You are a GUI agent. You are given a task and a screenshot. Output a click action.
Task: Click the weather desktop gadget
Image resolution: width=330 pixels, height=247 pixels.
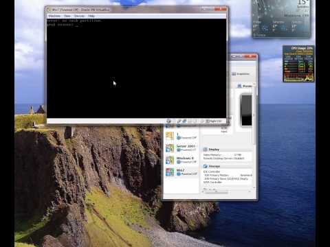[x=281, y=19]
